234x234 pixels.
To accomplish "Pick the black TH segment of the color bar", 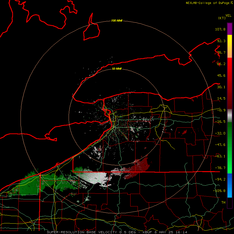I will coord(230,203).
